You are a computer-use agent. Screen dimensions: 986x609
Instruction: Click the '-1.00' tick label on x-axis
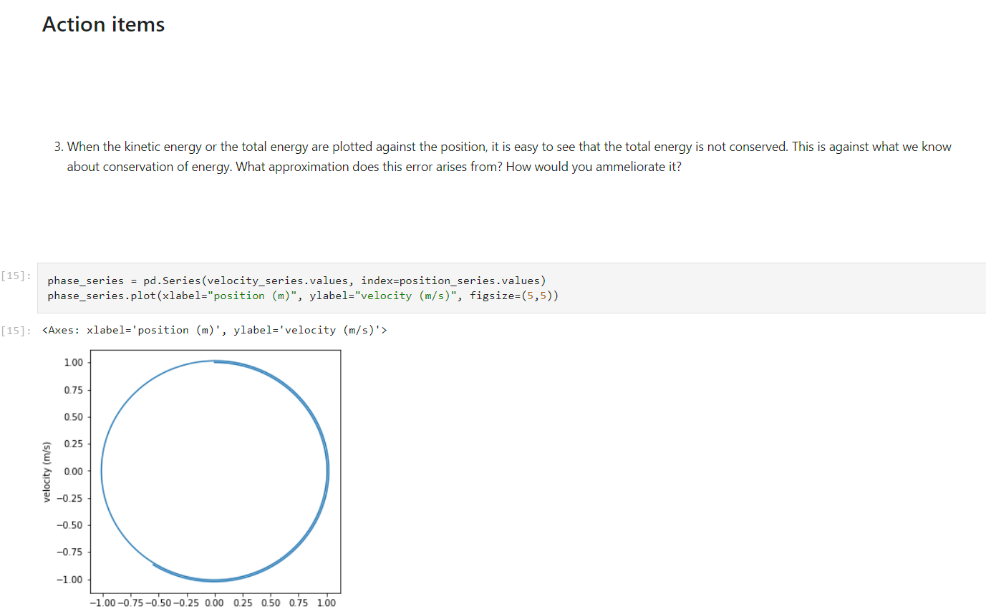tap(104, 603)
